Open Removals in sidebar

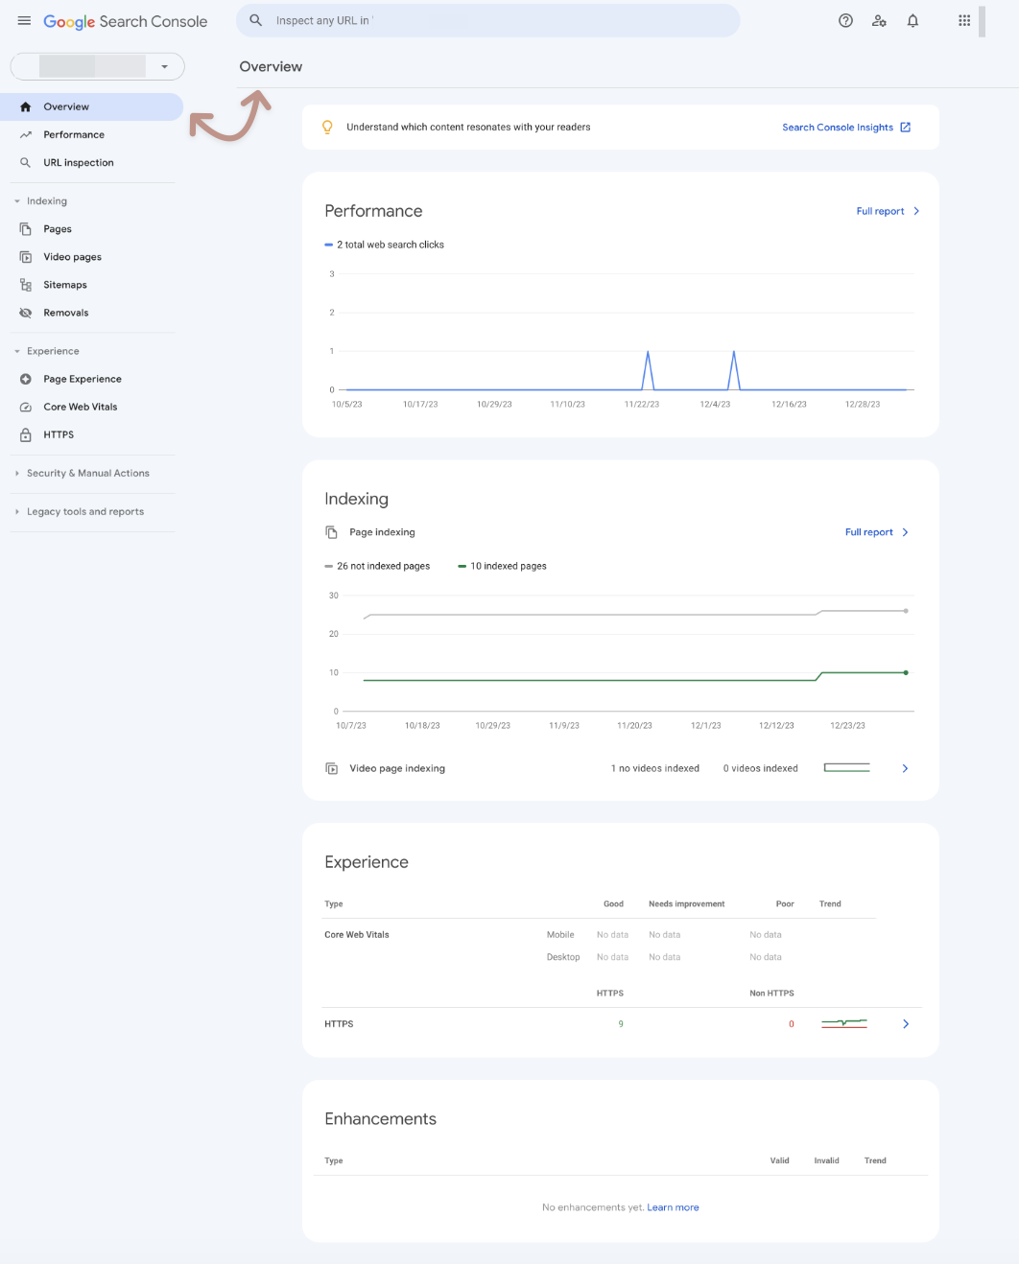91,312
